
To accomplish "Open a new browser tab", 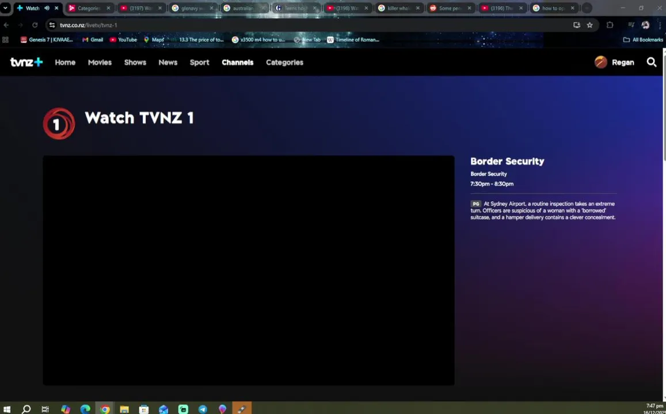I will 586,8.
